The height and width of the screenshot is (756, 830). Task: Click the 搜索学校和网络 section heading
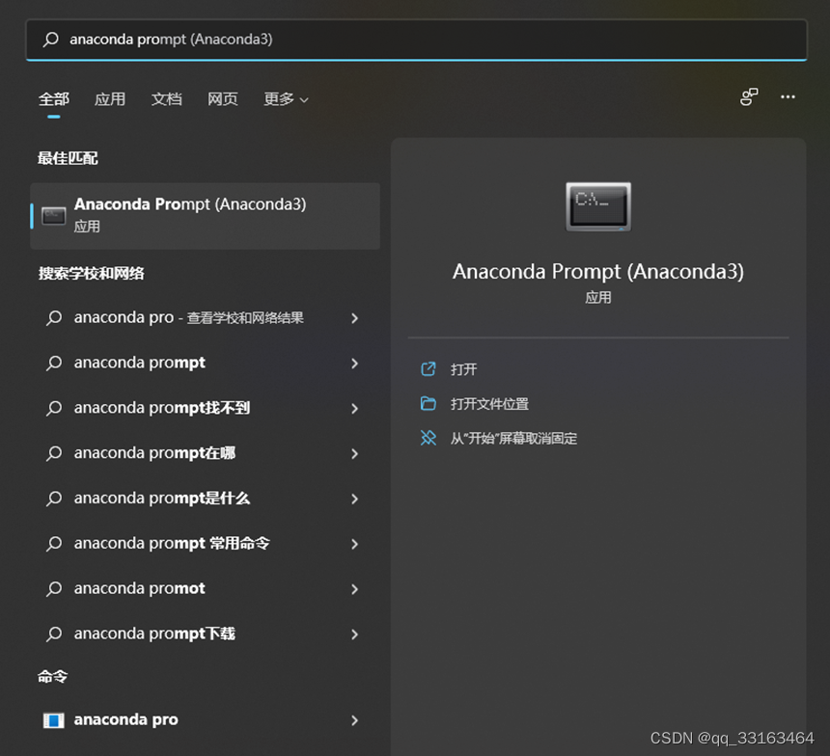click(91, 274)
